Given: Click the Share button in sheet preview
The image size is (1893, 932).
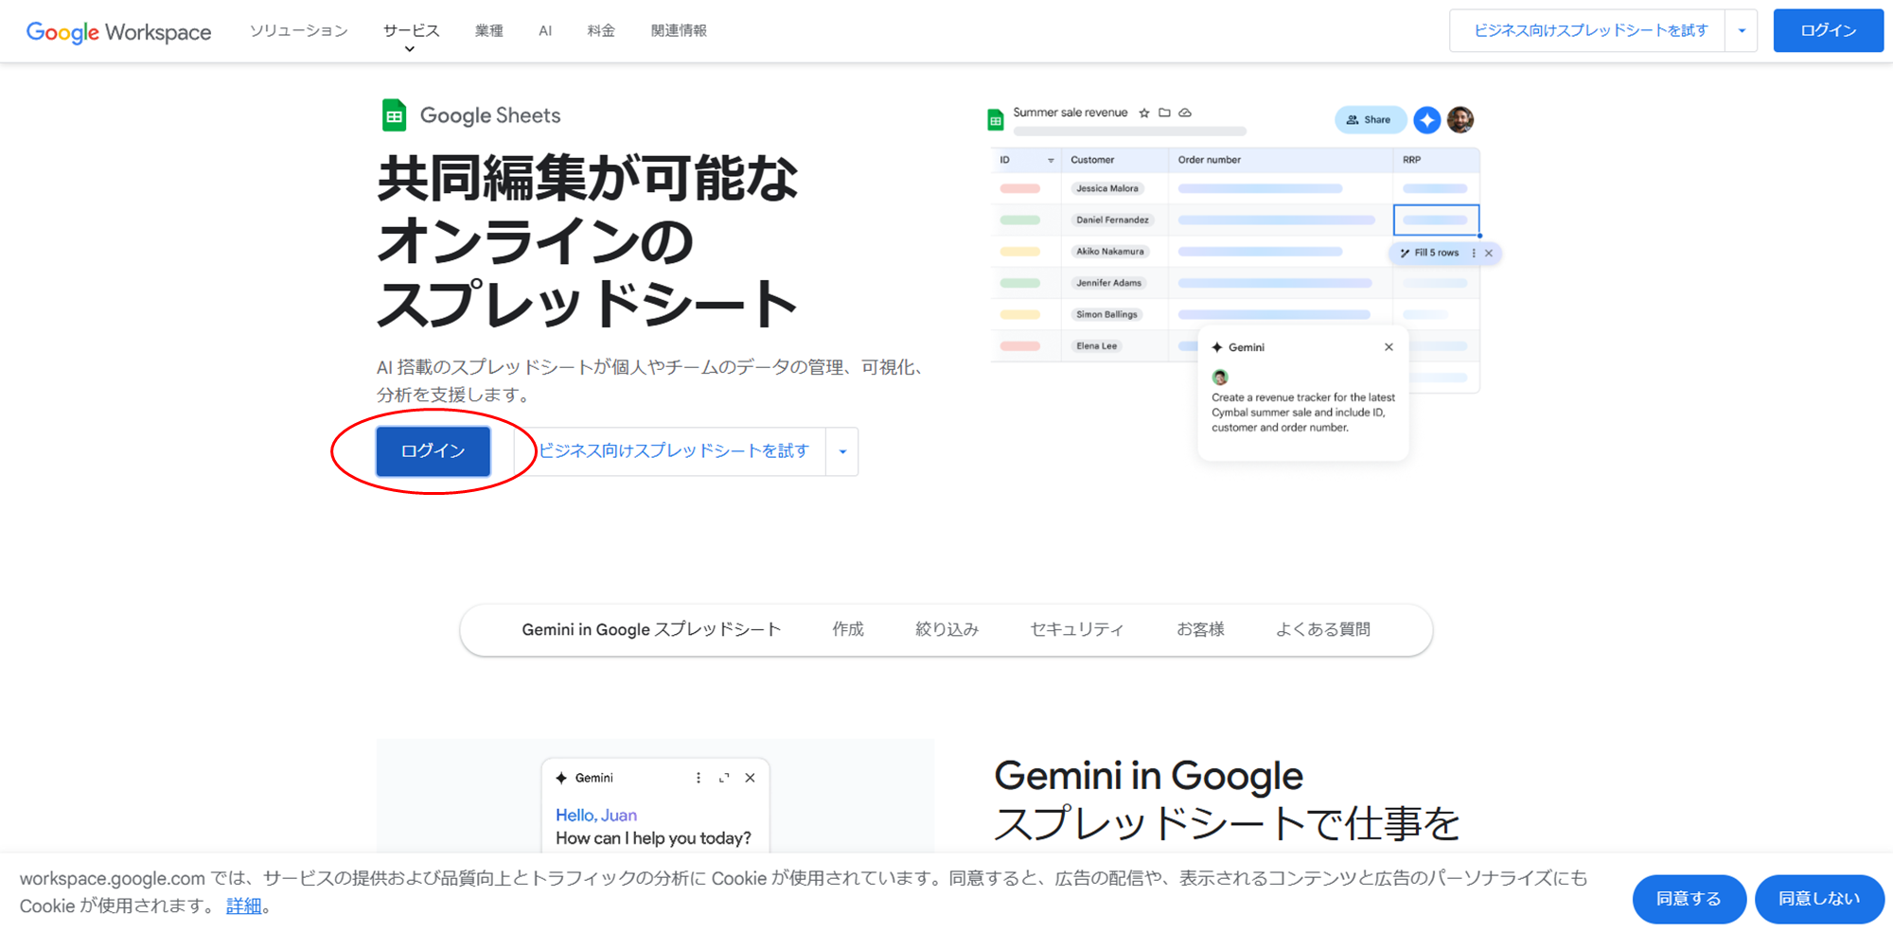Looking at the screenshot, I should (1369, 120).
